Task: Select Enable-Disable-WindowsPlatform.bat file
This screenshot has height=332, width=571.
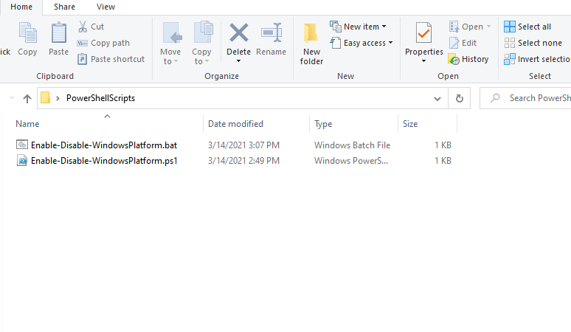Action: [104, 145]
